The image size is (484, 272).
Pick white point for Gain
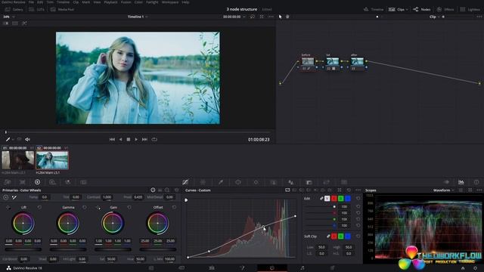[x=98, y=208]
